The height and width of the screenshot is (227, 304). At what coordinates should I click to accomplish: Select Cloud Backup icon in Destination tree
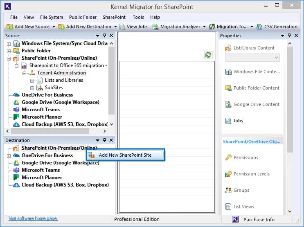(16, 185)
